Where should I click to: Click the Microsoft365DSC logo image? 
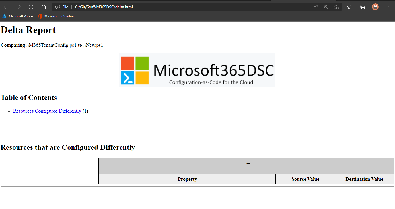[x=197, y=70]
